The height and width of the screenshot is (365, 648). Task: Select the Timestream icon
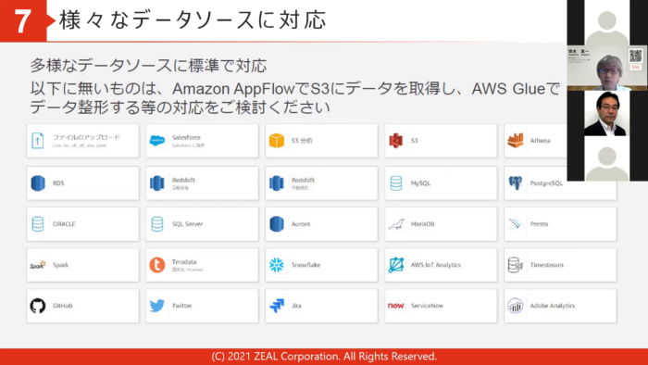pyautogui.click(x=516, y=265)
